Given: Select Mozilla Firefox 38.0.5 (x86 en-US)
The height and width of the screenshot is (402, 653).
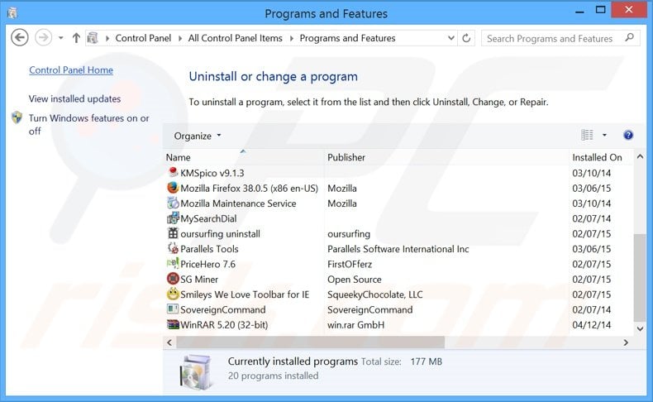Looking at the screenshot, I should point(249,189).
